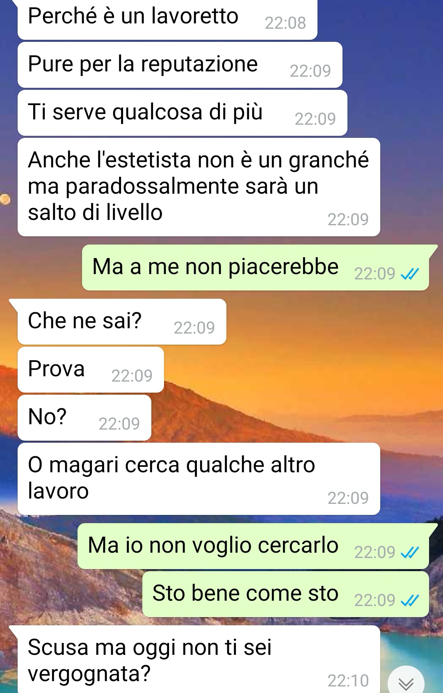Image resolution: width=443 pixels, height=693 pixels.
Task: Tap the 'No?' message bubble
Action: (x=84, y=418)
